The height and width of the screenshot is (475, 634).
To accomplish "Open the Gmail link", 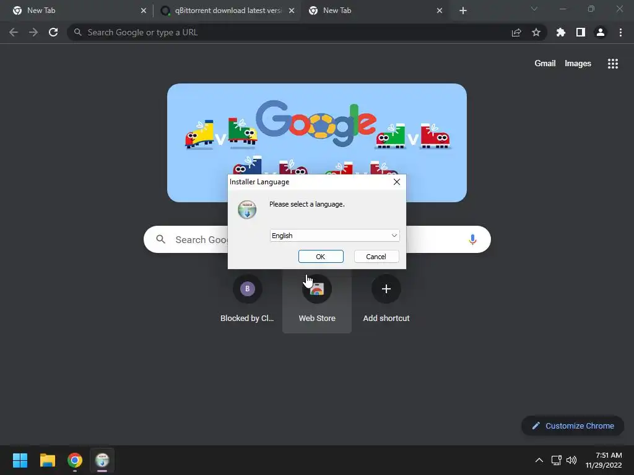I will point(545,64).
